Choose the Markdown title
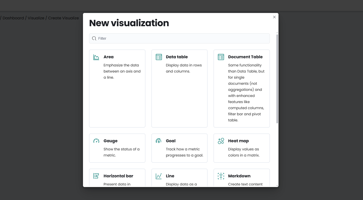 point(239,176)
